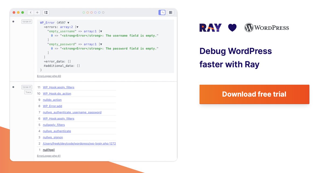Open WP_Error:add trace frame

[52, 106]
